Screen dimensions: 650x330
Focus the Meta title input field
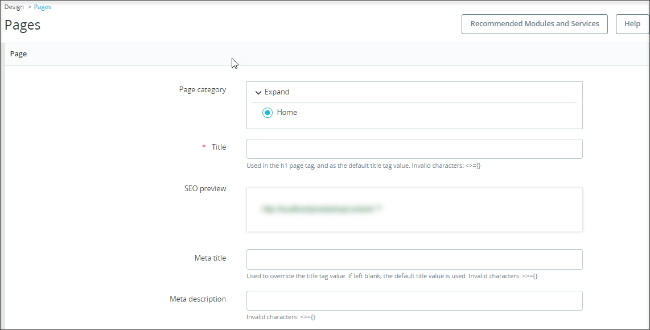click(414, 259)
